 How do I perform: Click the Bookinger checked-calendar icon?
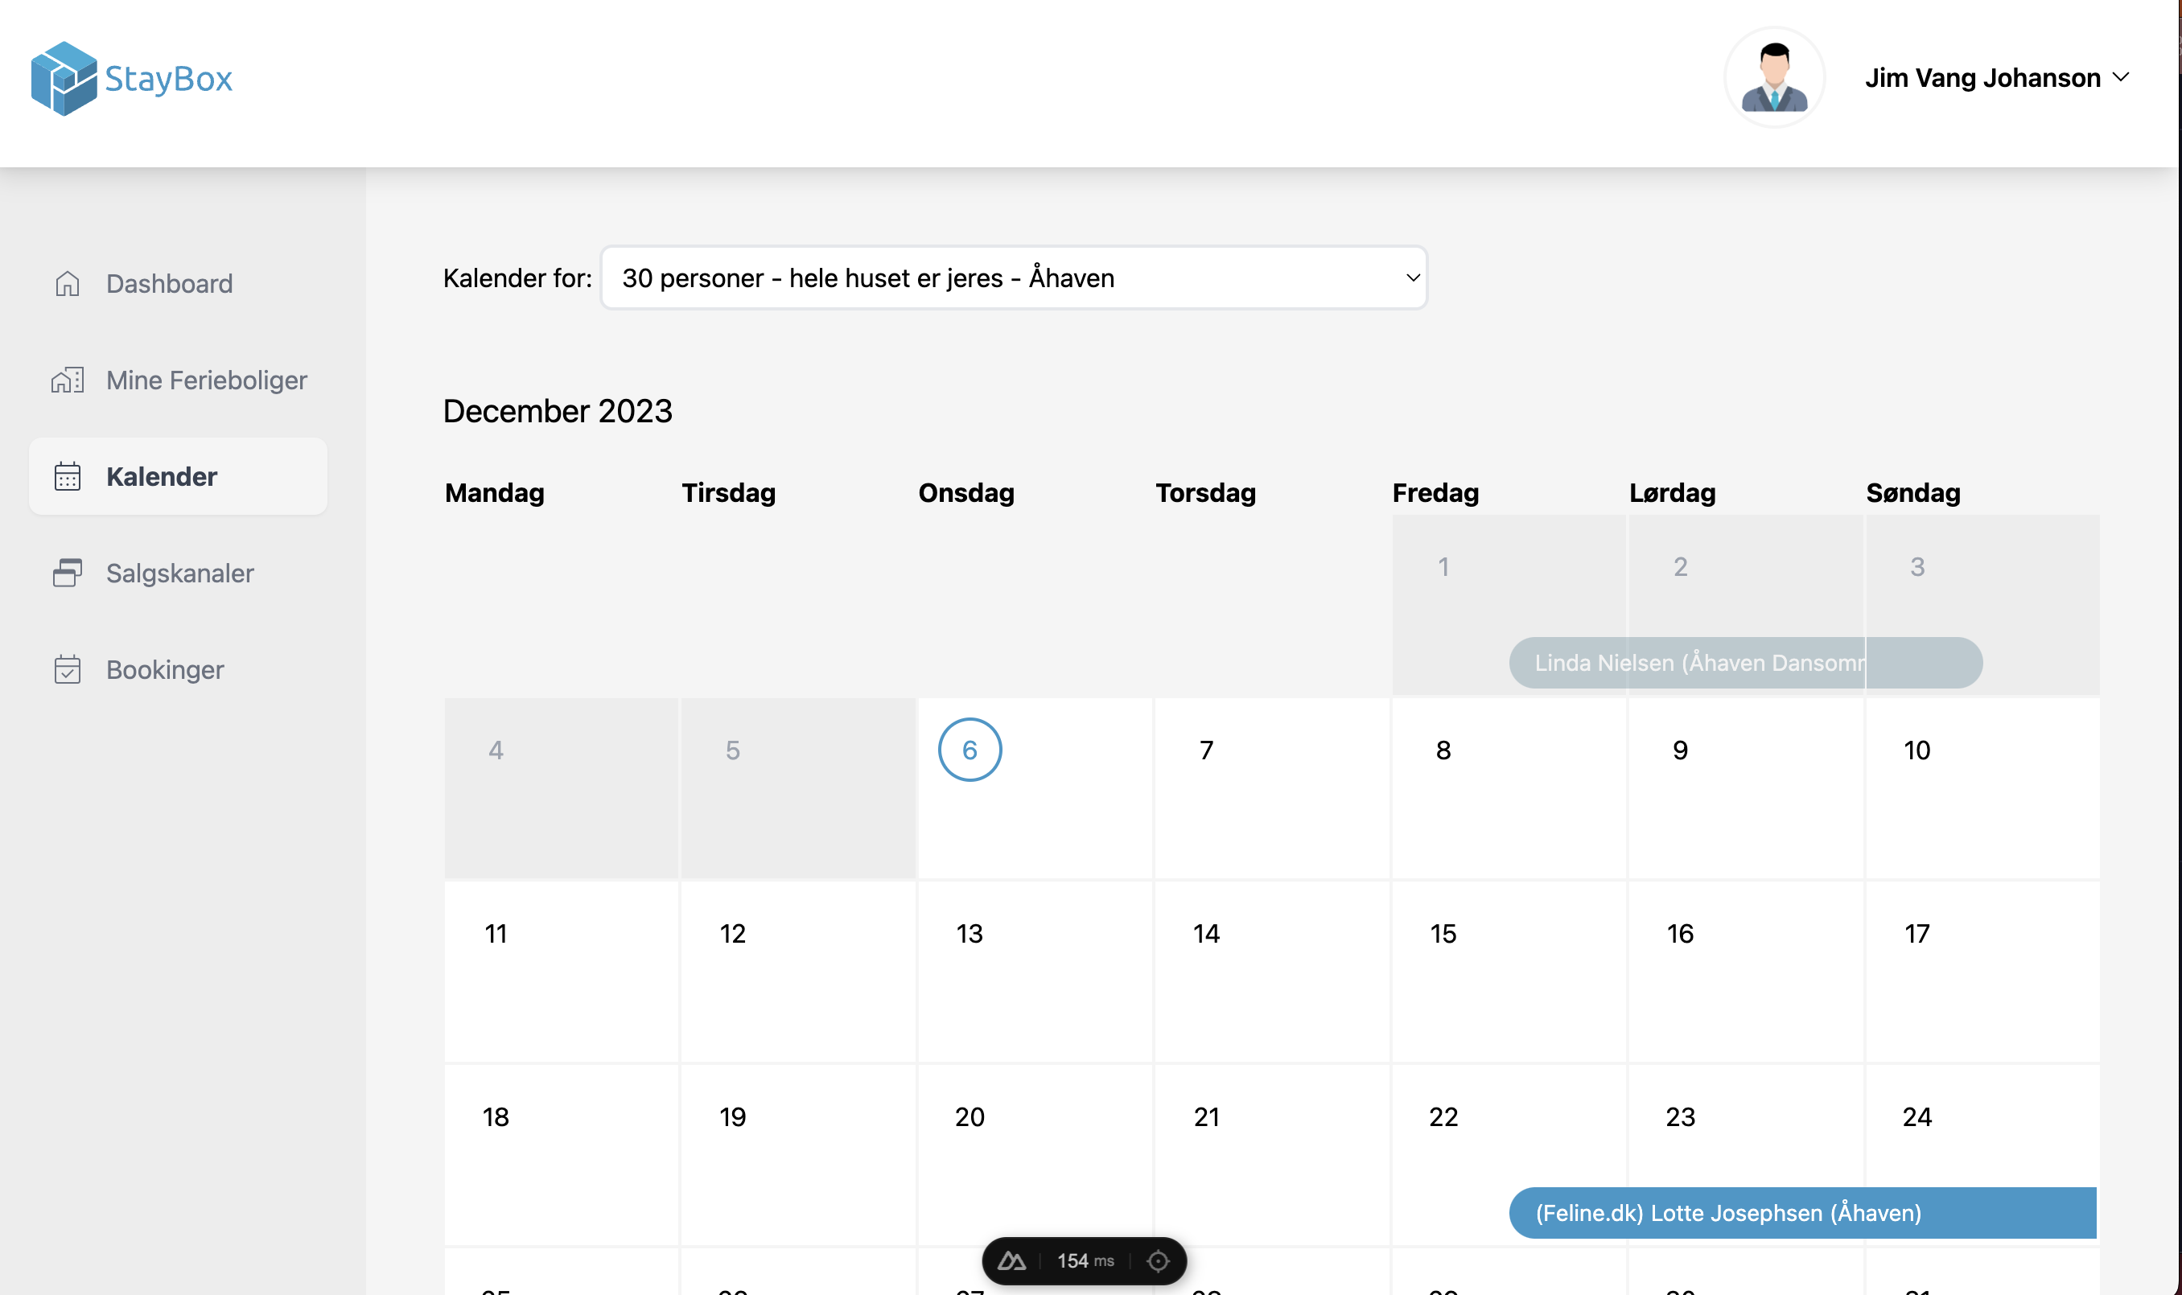(68, 669)
